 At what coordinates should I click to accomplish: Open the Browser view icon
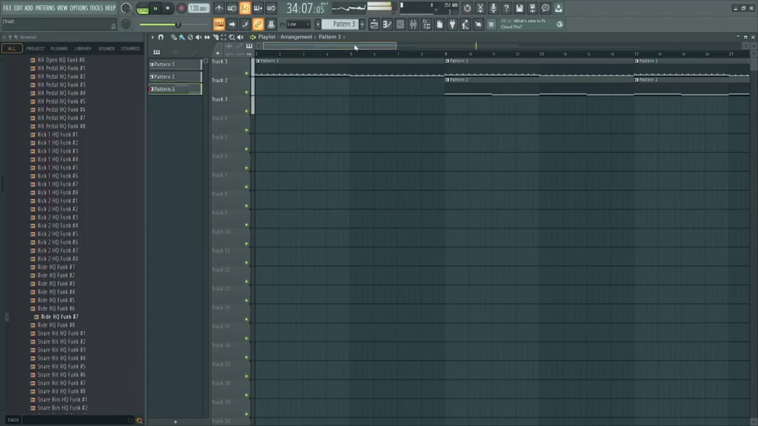(x=426, y=24)
